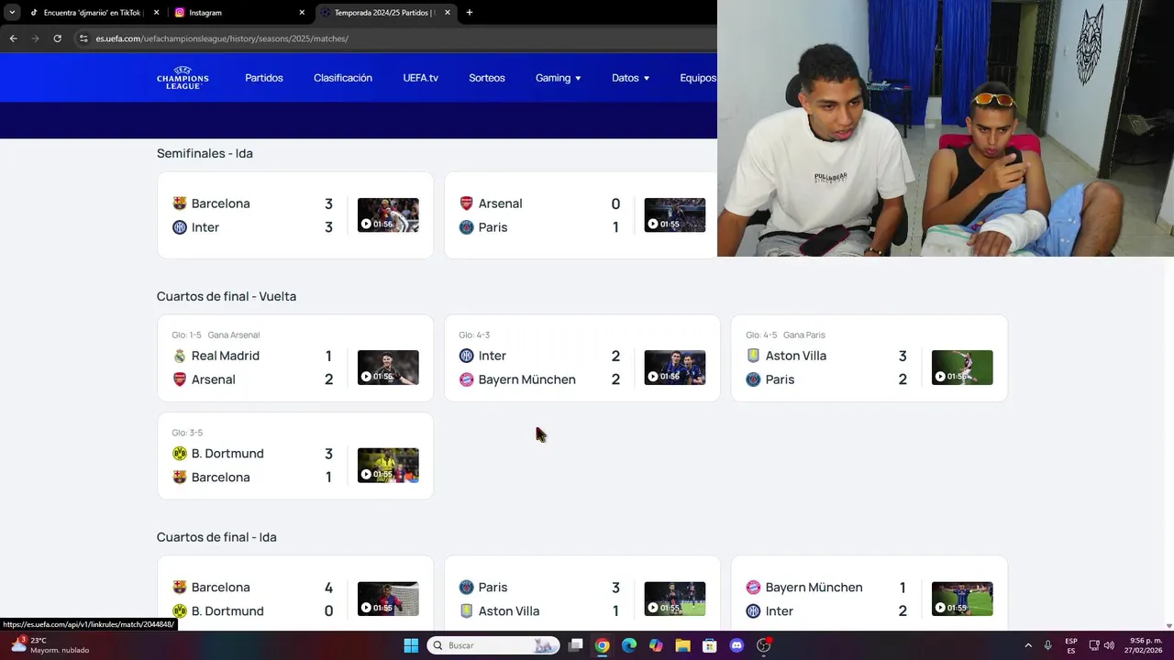
Task: Click the Paris crest in Cuartos Ida card
Action: [466, 588]
